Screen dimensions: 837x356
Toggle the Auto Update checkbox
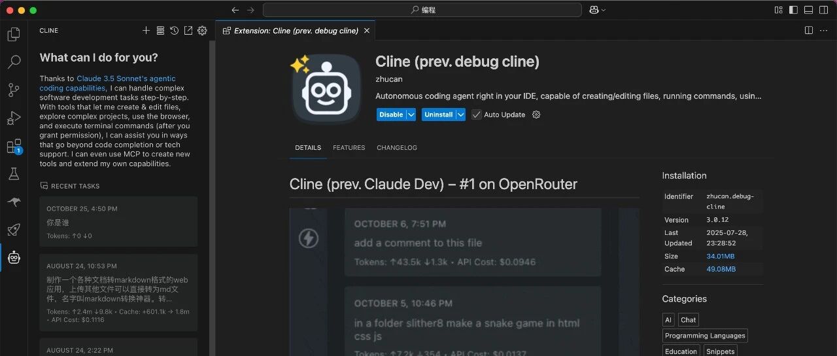477,115
